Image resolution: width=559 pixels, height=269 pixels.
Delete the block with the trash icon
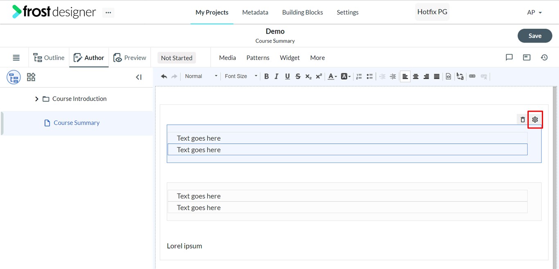point(523,120)
